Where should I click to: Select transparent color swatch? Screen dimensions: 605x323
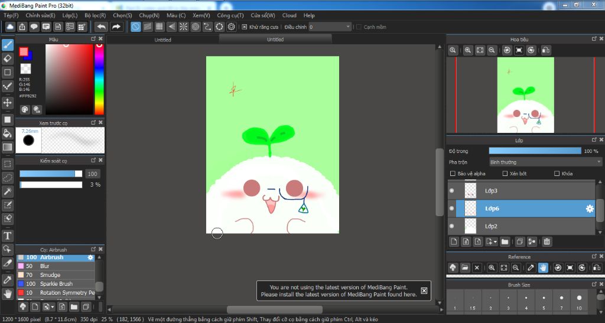point(25,68)
